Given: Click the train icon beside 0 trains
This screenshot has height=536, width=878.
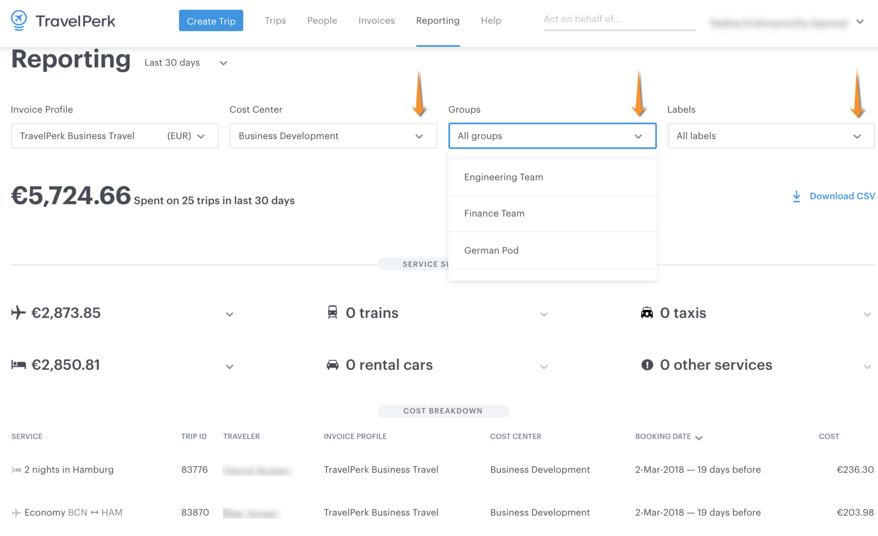Looking at the screenshot, I should 332,312.
